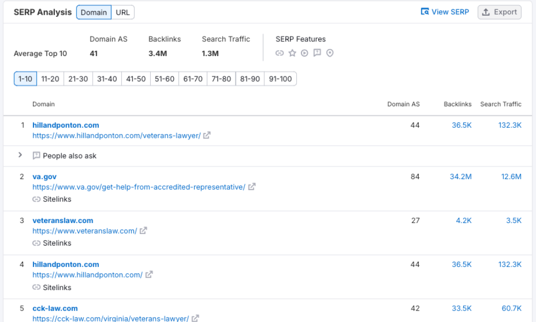Image resolution: width=536 pixels, height=322 pixels.
Task: Switch SERP Analysis to URL view
Action: click(122, 13)
